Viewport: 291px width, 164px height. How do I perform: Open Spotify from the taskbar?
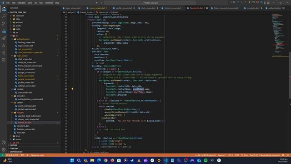coord(206,160)
